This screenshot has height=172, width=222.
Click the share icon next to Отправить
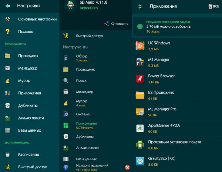click(107, 24)
